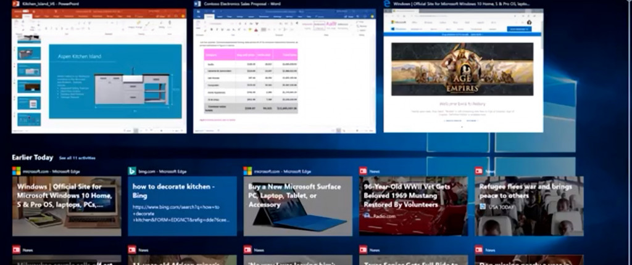Switch to the Contoso Electronics Word window thumbnail
The width and height of the screenshot is (632, 265).
(x=285, y=71)
